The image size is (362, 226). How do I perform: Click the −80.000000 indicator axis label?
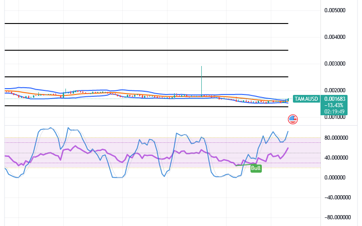pyautogui.click(x=338, y=217)
